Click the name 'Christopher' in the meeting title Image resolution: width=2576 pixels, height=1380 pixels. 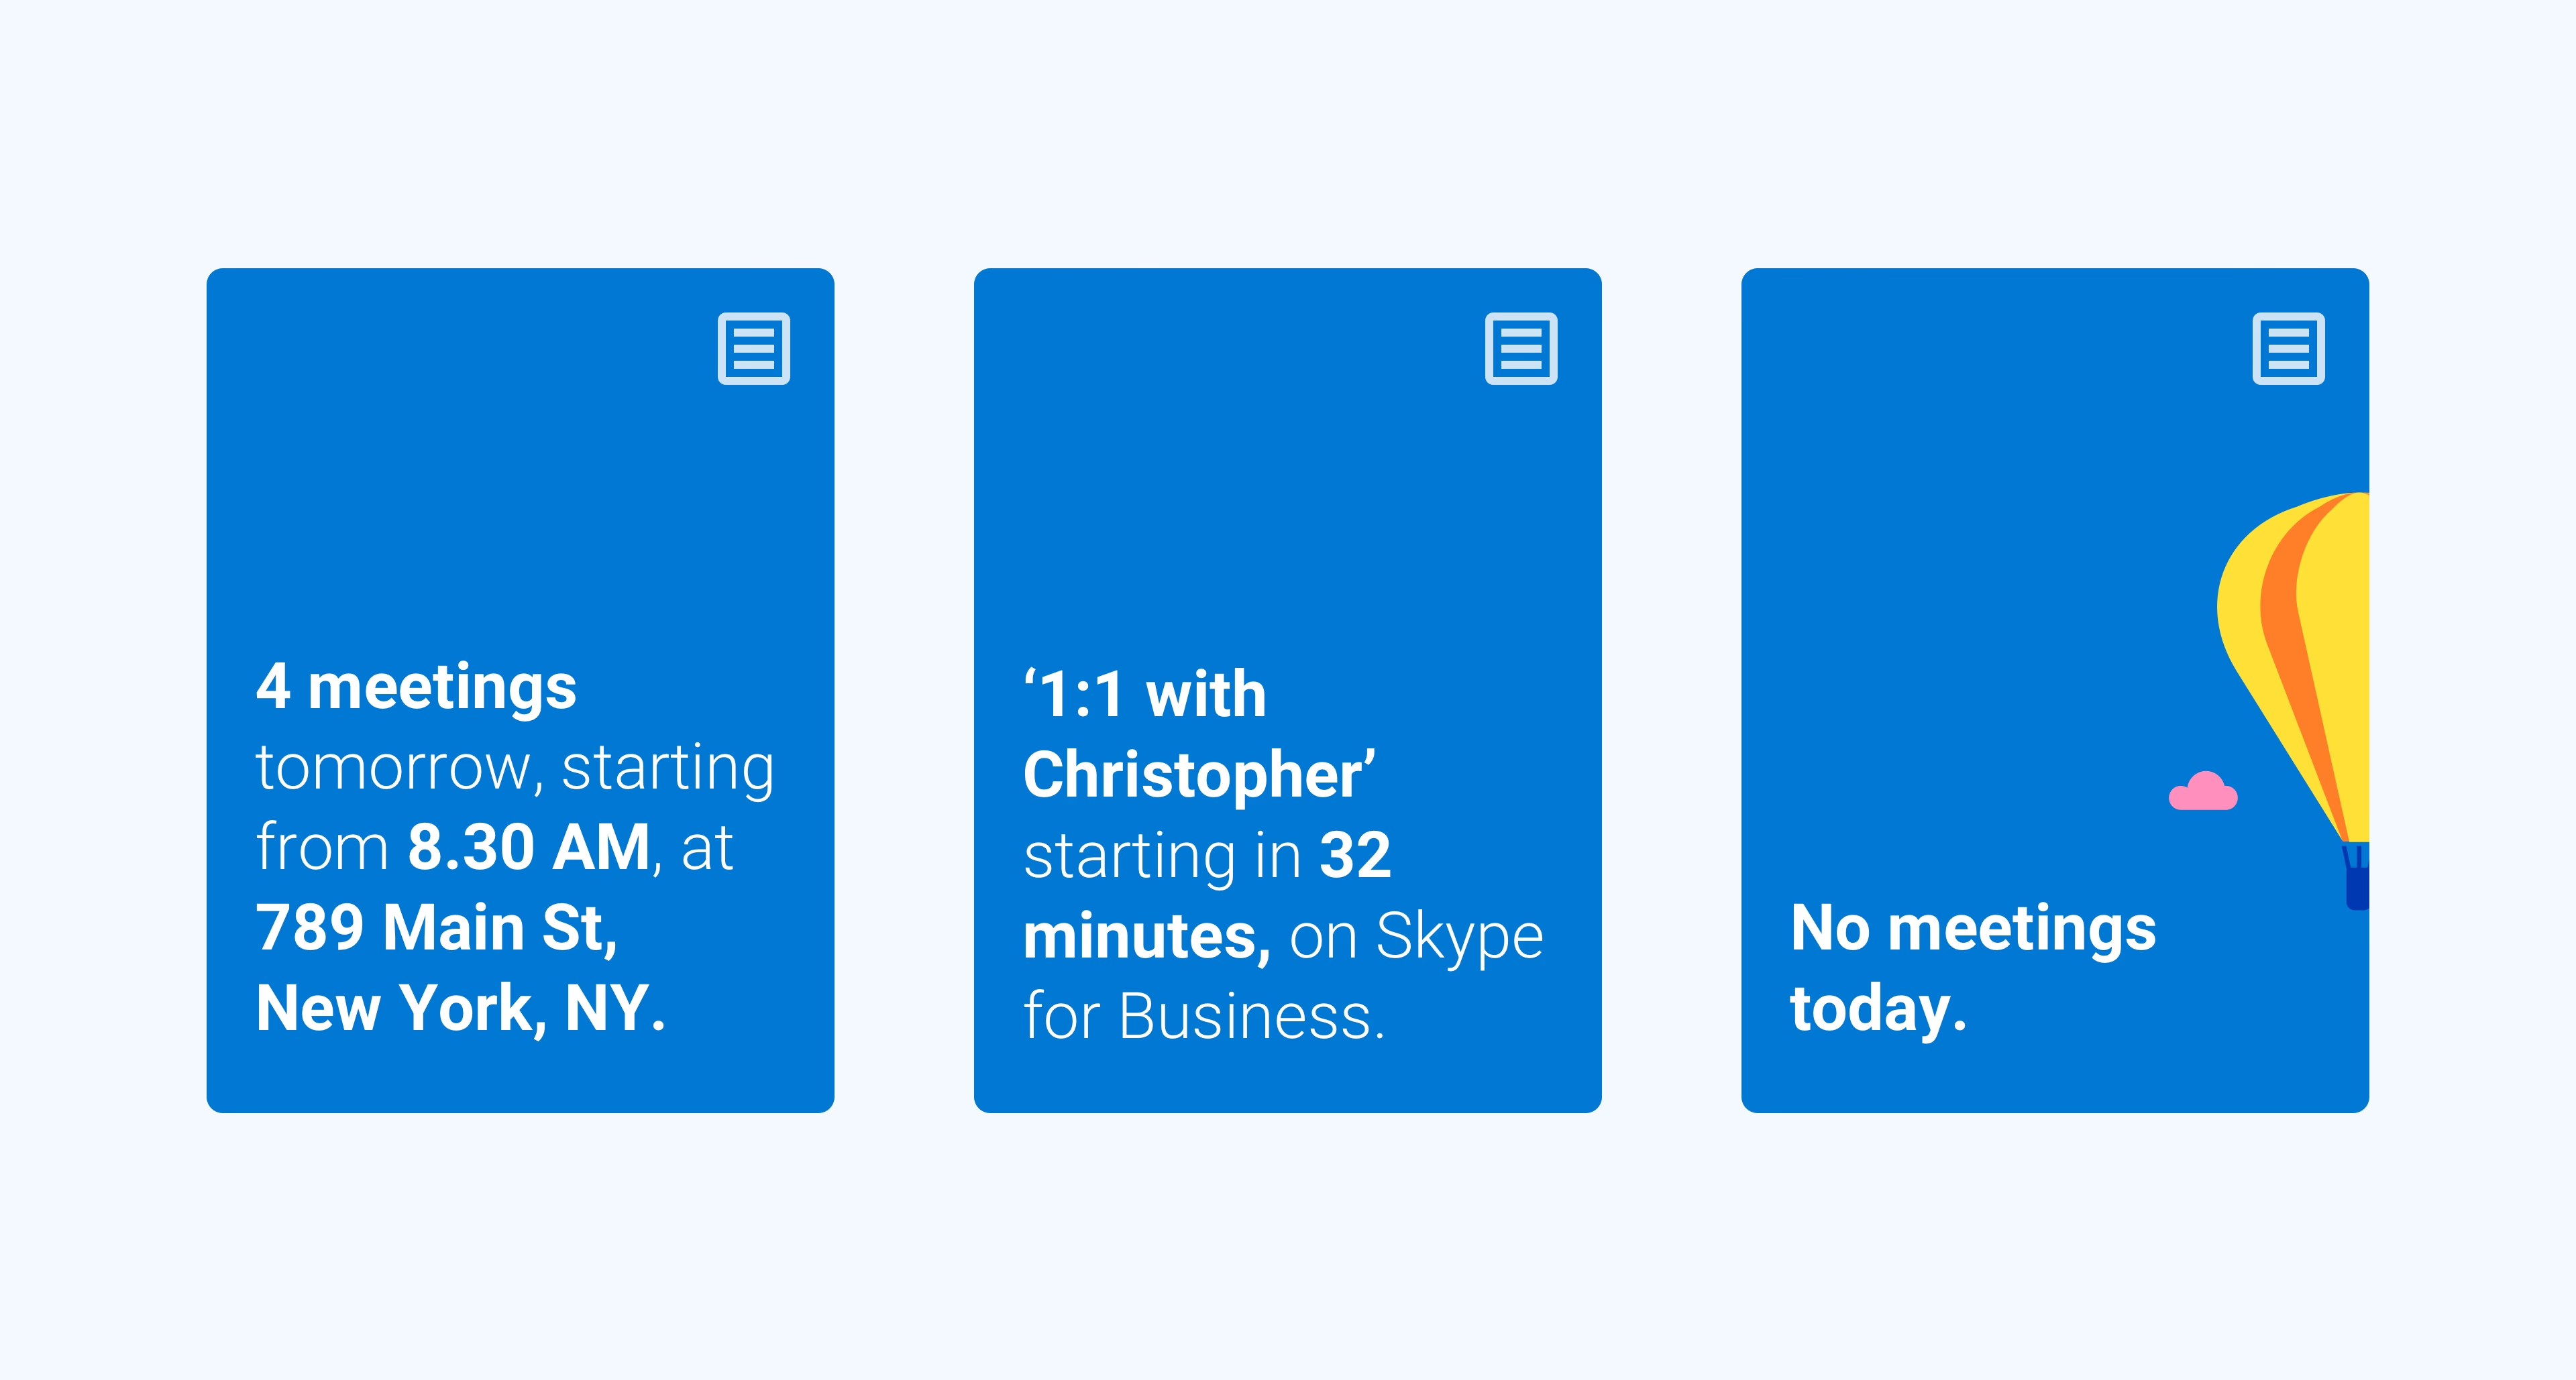[x=1197, y=775]
